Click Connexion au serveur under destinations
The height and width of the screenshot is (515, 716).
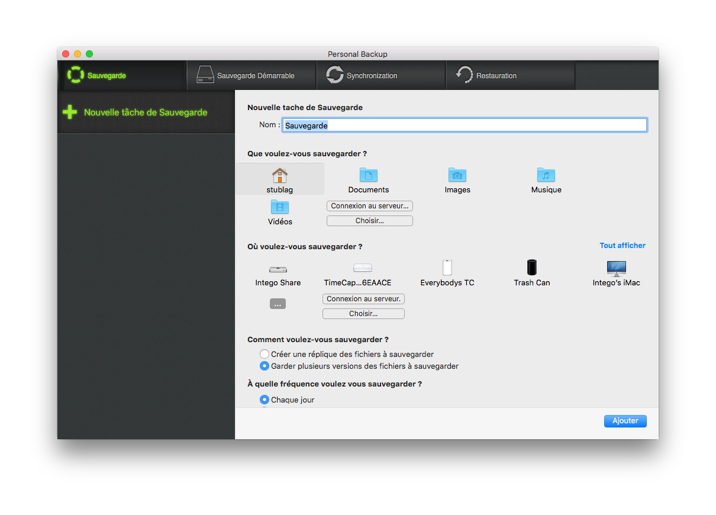click(363, 299)
